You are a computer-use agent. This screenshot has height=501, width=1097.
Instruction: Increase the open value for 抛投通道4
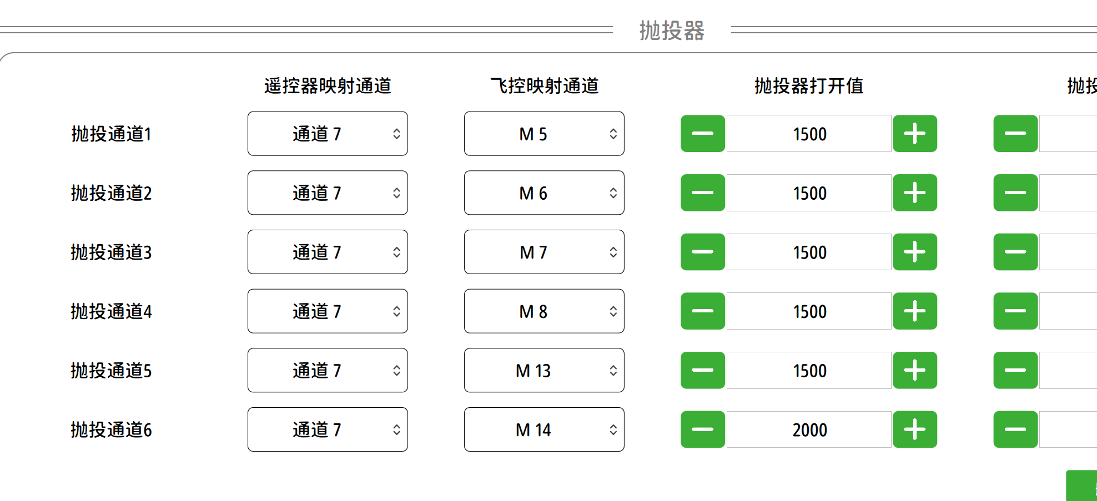coord(914,311)
